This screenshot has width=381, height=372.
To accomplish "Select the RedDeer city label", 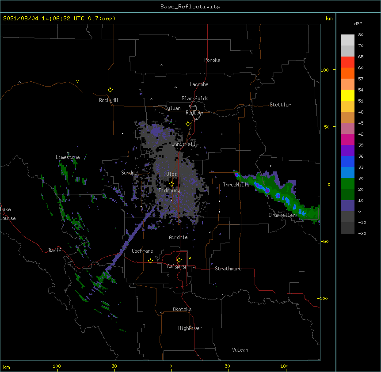I will pyautogui.click(x=194, y=113).
